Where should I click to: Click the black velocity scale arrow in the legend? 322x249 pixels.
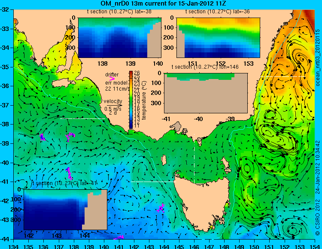(x=114, y=106)
